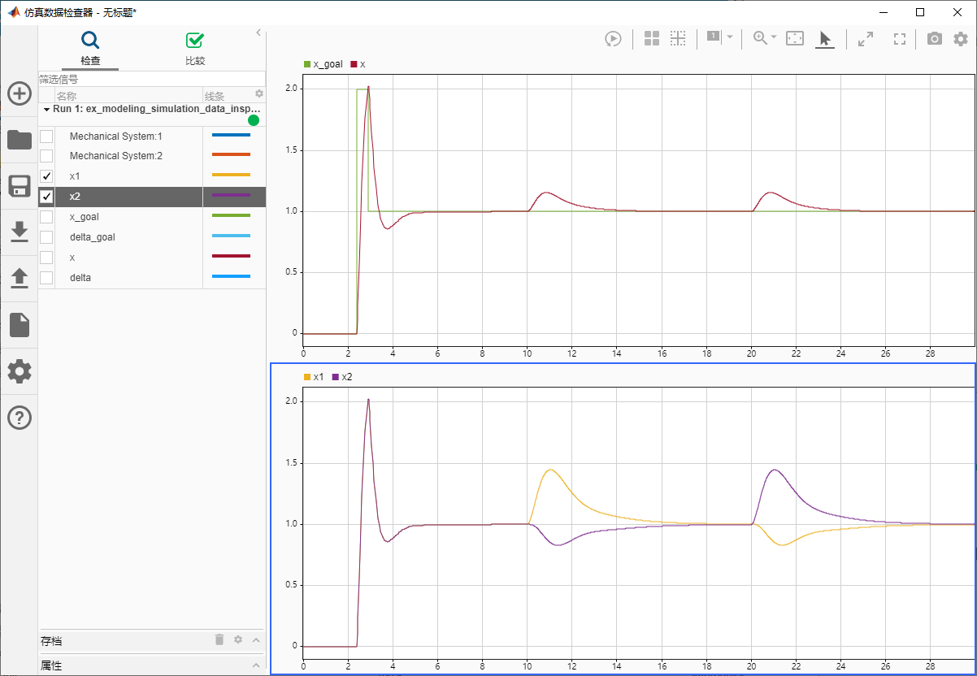Select the Mechanical System:1 signal name
Viewport: 977px width, 676px height.
(116, 136)
